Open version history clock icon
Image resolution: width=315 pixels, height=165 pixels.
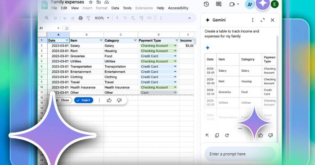click(x=206, y=4)
